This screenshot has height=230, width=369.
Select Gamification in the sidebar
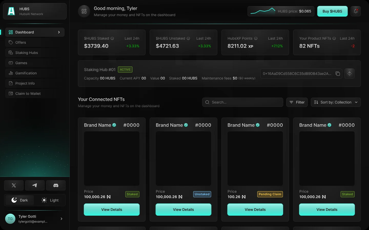35,73
